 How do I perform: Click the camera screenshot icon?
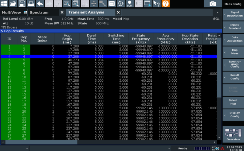pos(213,4)
